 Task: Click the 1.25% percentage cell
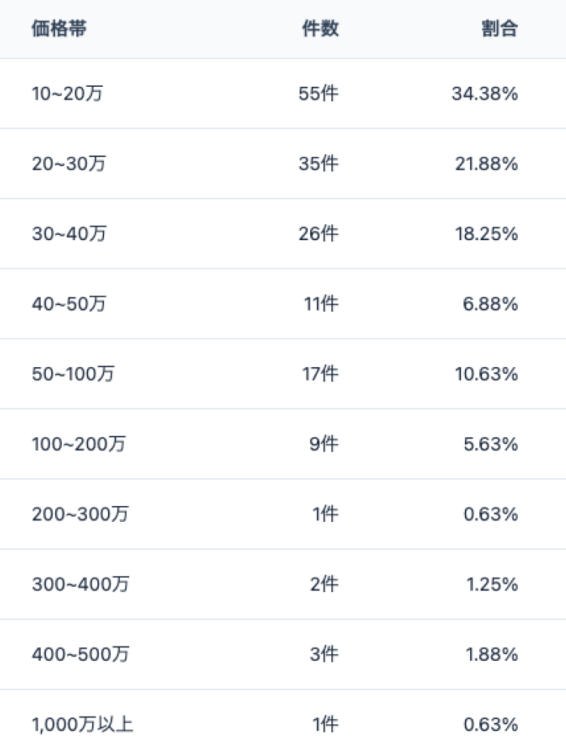click(x=492, y=584)
